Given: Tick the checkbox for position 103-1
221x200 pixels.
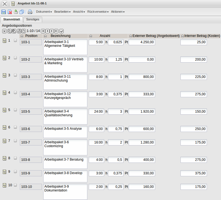Looking at the screenshot, I should coord(15,40).
